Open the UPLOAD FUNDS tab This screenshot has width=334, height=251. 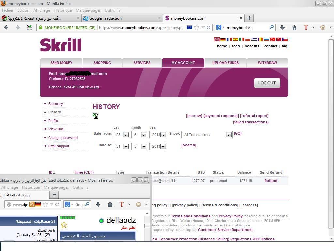tap(225, 63)
